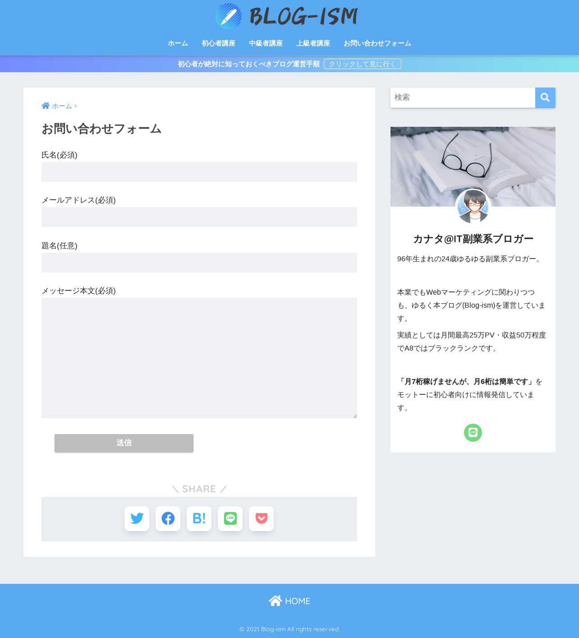Share the page on Facebook
Screen dimensions: 579x638
click(168, 518)
